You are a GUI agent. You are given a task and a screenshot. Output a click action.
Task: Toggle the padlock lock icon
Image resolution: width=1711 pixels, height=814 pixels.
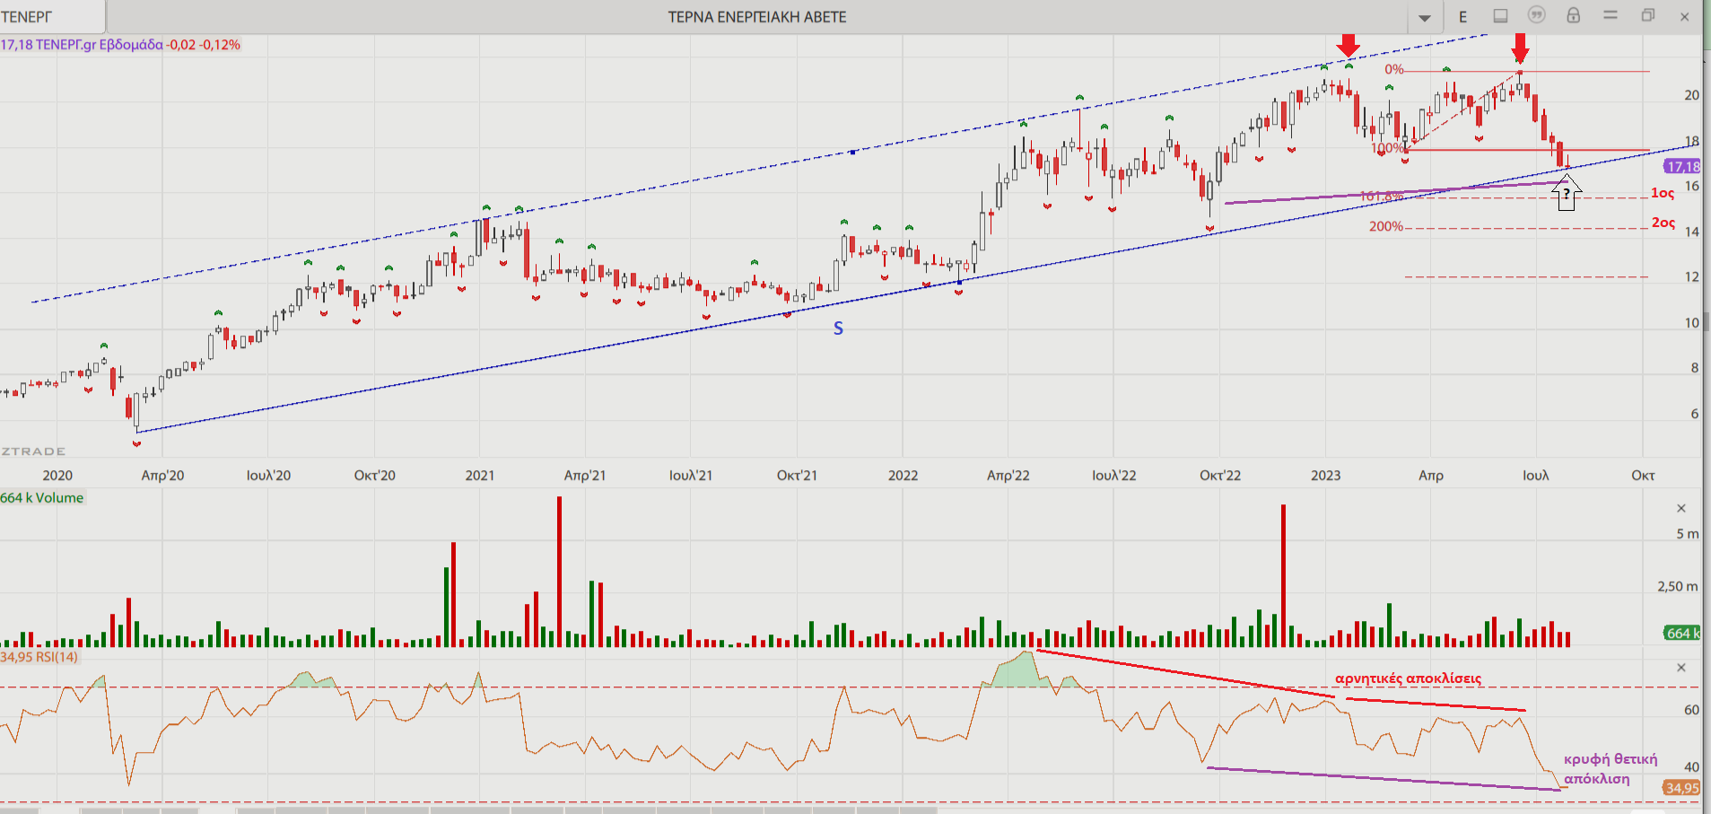pos(1573,15)
